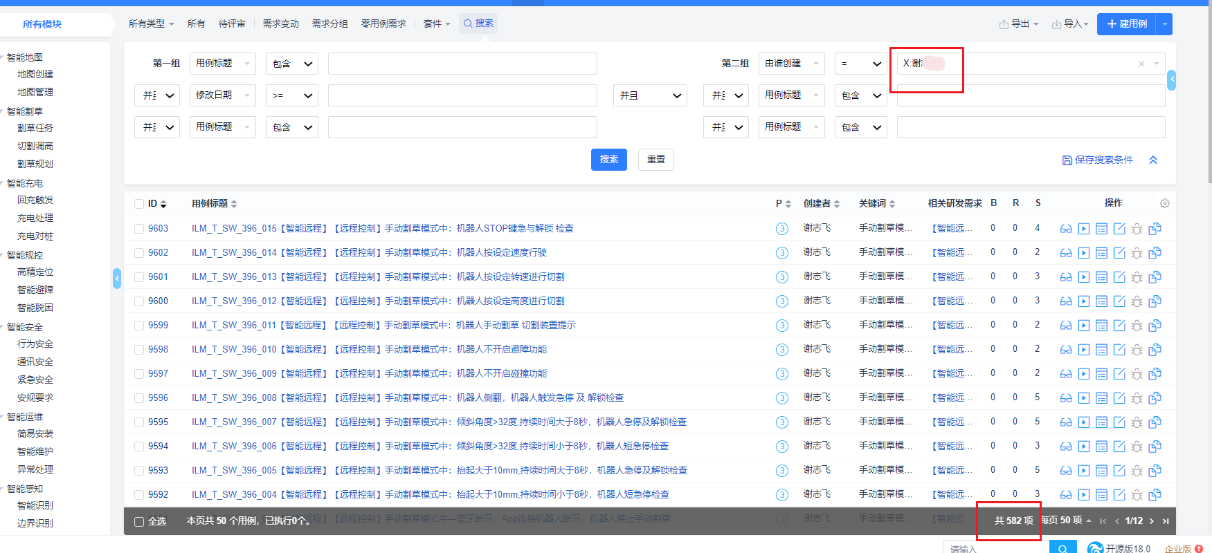Select checkbox for case 9603
This screenshot has width=1212, height=553.
point(139,229)
